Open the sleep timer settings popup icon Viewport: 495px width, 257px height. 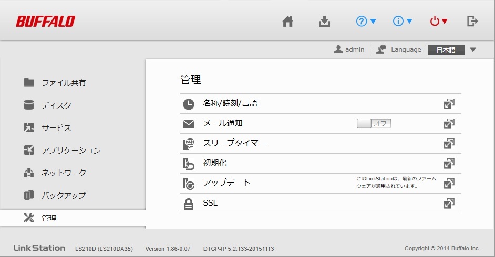click(x=449, y=144)
